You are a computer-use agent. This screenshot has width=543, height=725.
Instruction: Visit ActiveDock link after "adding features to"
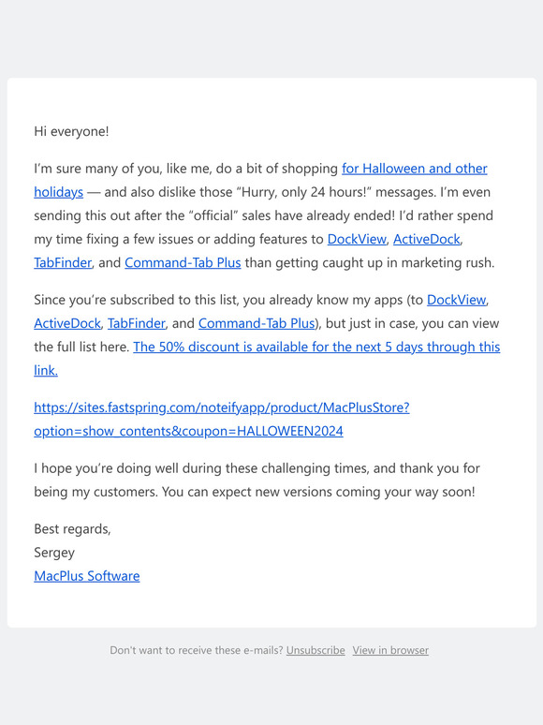coord(427,239)
